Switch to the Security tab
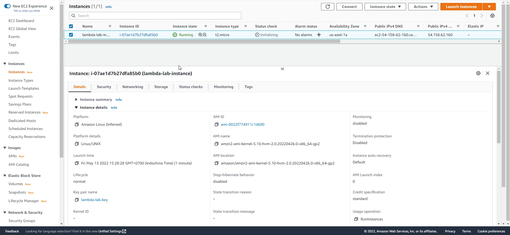The height and width of the screenshot is (235, 510). click(x=104, y=87)
